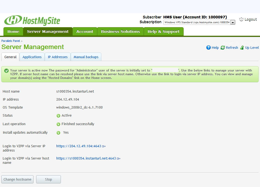260x187 pixels.
Task: Click the Last operation field label
Action: click(14, 124)
